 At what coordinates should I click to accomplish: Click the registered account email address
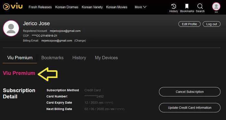[65, 31]
